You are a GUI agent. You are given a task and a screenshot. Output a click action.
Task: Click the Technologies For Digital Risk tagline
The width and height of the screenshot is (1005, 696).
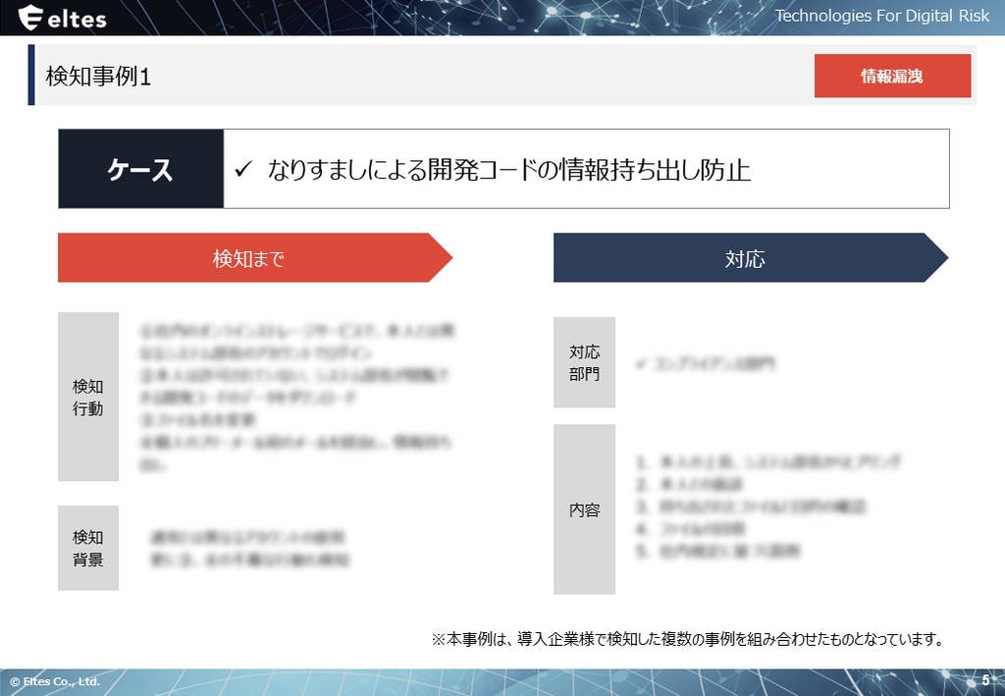tap(884, 16)
